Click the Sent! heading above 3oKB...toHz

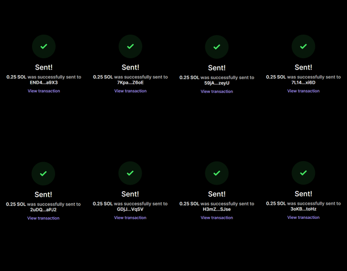[x=304, y=194]
